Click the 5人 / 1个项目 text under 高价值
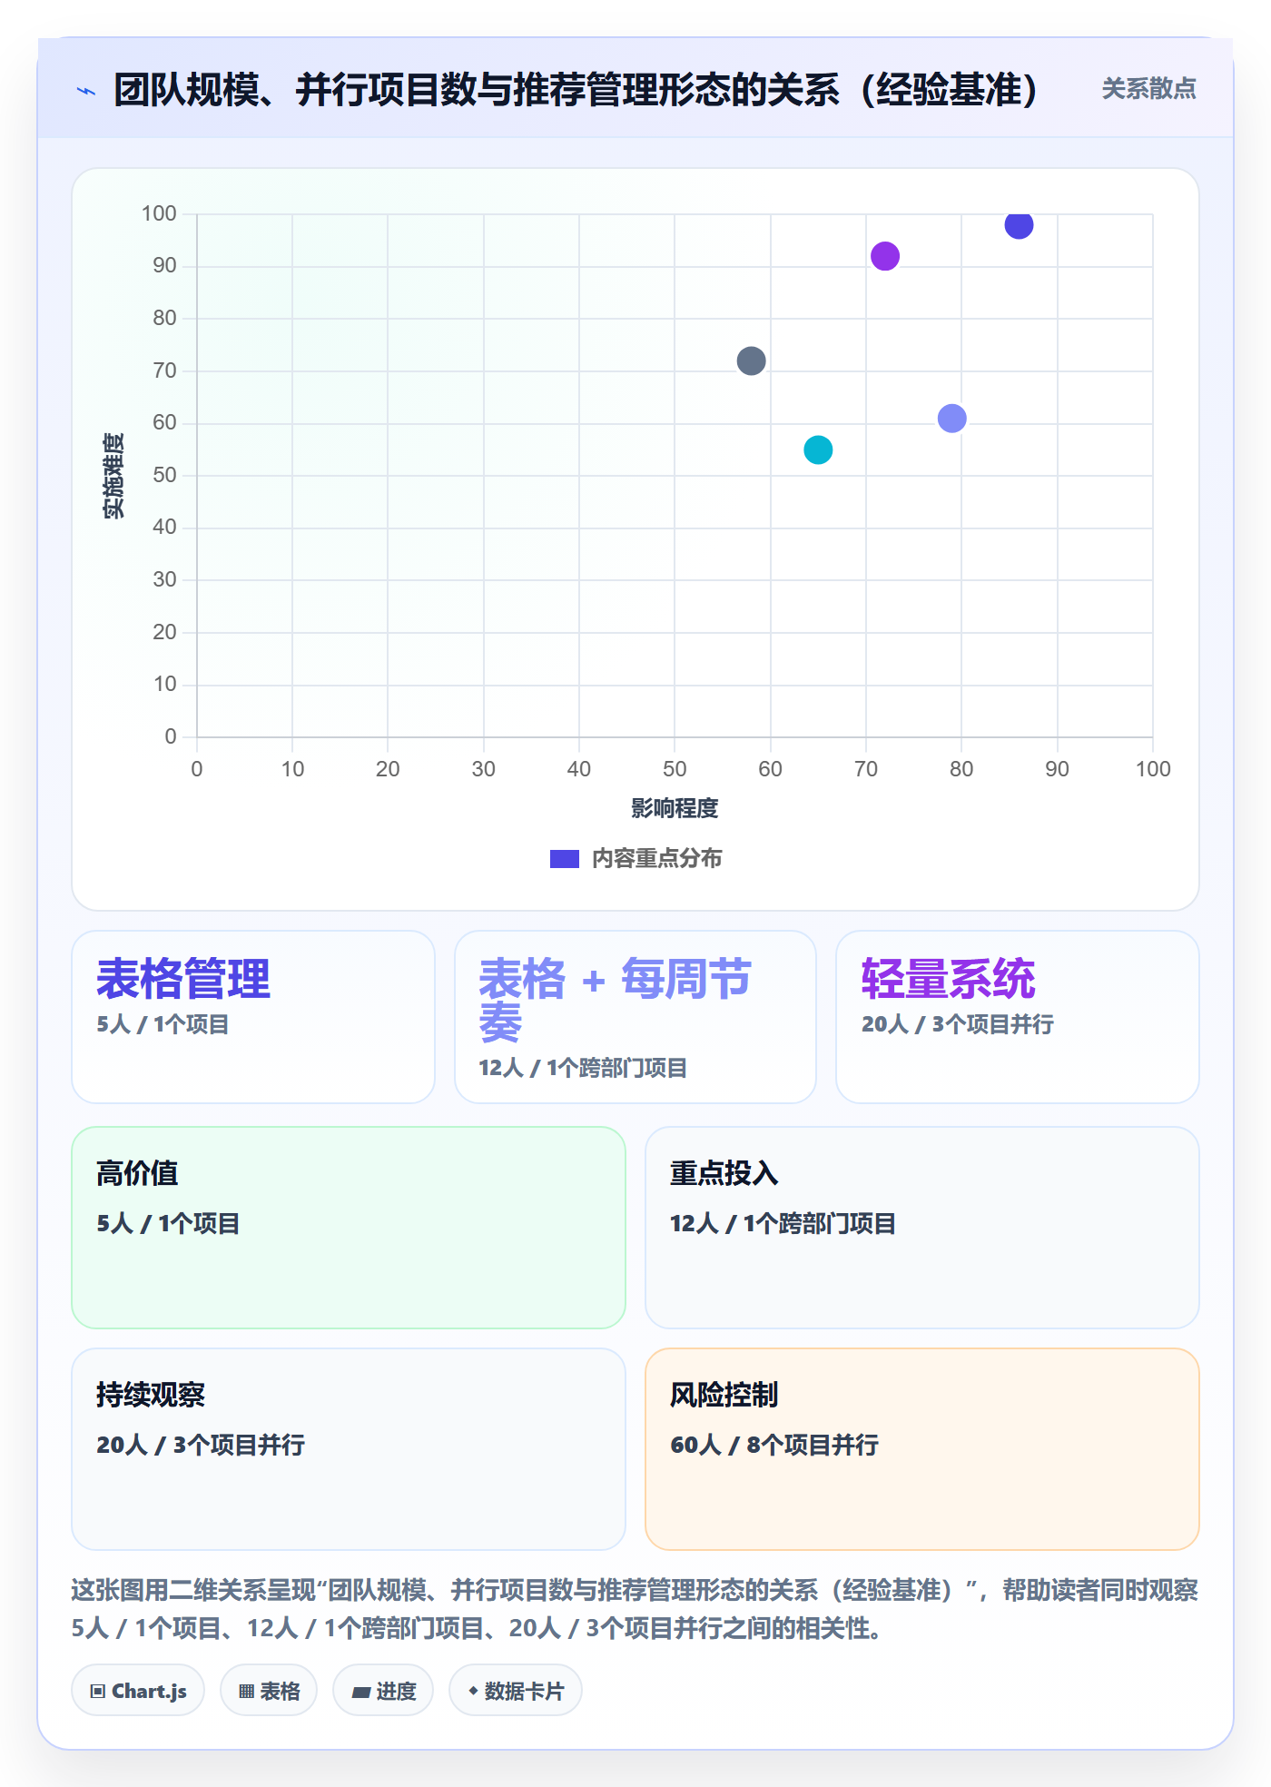The width and height of the screenshot is (1271, 1787). tap(168, 1223)
